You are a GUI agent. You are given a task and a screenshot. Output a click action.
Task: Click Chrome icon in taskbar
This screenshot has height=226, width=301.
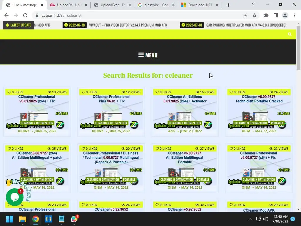click(x=35, y=219)
